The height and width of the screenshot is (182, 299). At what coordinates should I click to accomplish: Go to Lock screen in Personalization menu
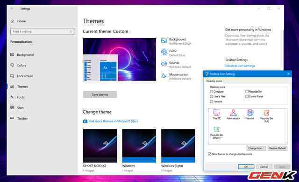tap(25, 76)
